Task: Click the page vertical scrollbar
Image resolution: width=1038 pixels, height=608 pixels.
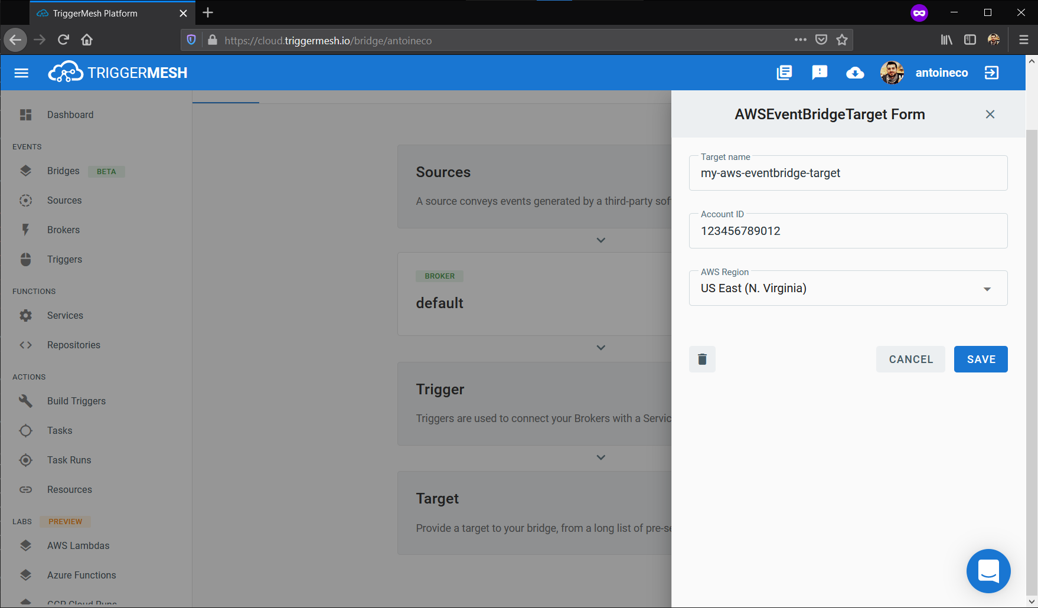Action: [1032, 362]
